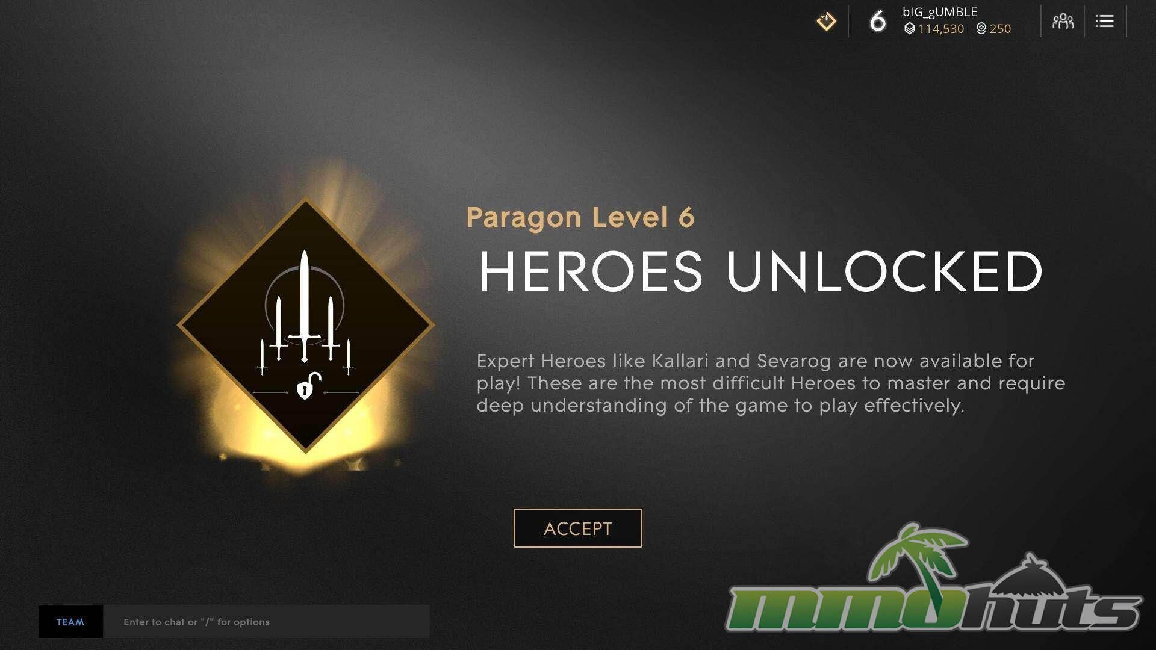The height and width of the screenshot is (650, 1156).
Task: Click the gold diamond notification icon
Action: (x=827, y=22)
